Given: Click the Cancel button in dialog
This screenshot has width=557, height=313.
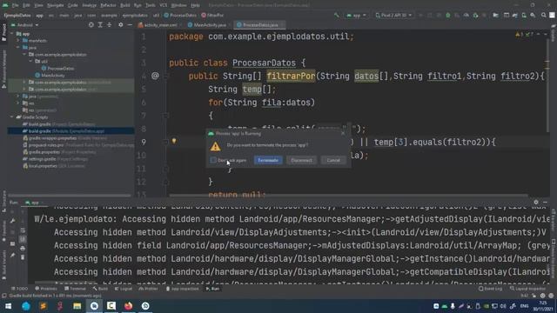Looking at the screenshot, I should (x=333, y=160).
